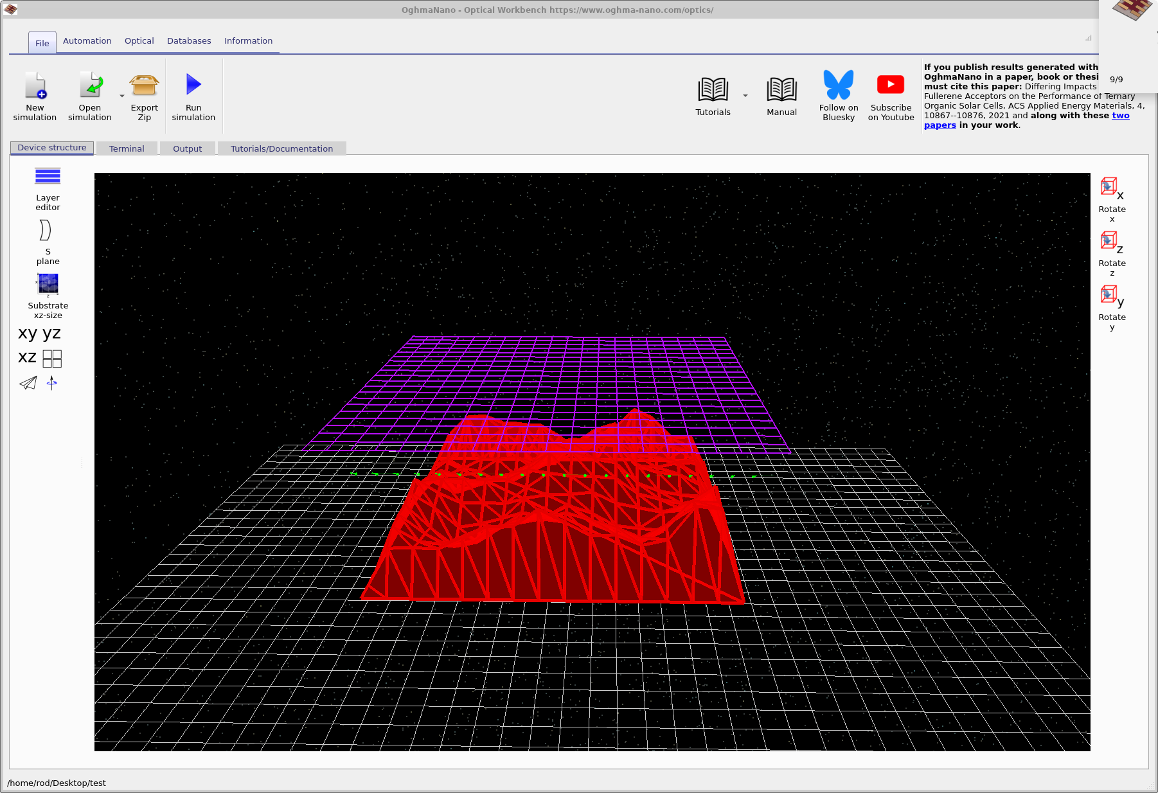Click the paper plane fly-around icon
Image resolution: width=1158 pixels, height=793 pixels.
[28, 383]
